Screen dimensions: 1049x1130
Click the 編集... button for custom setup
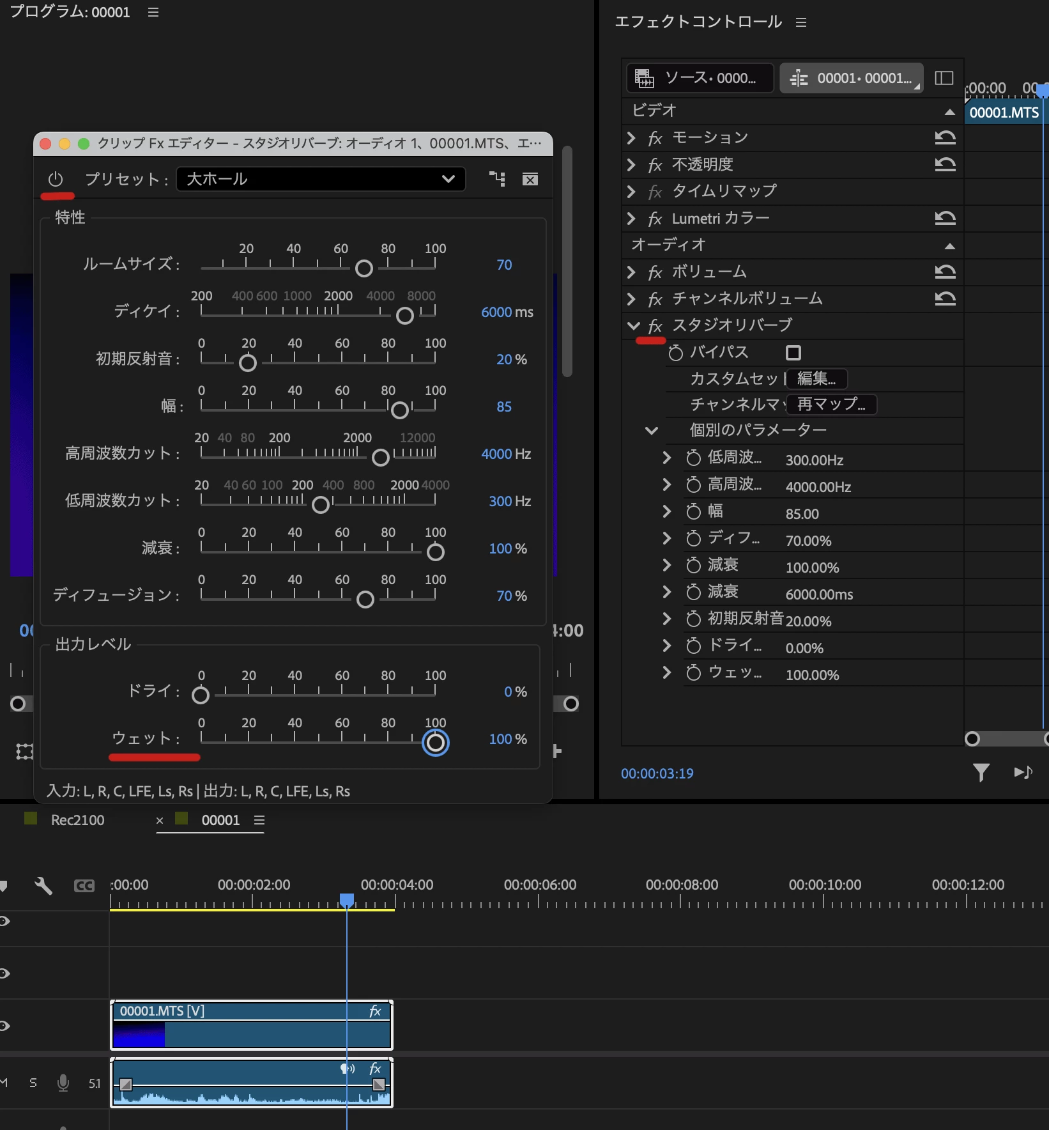click(817, 378)
